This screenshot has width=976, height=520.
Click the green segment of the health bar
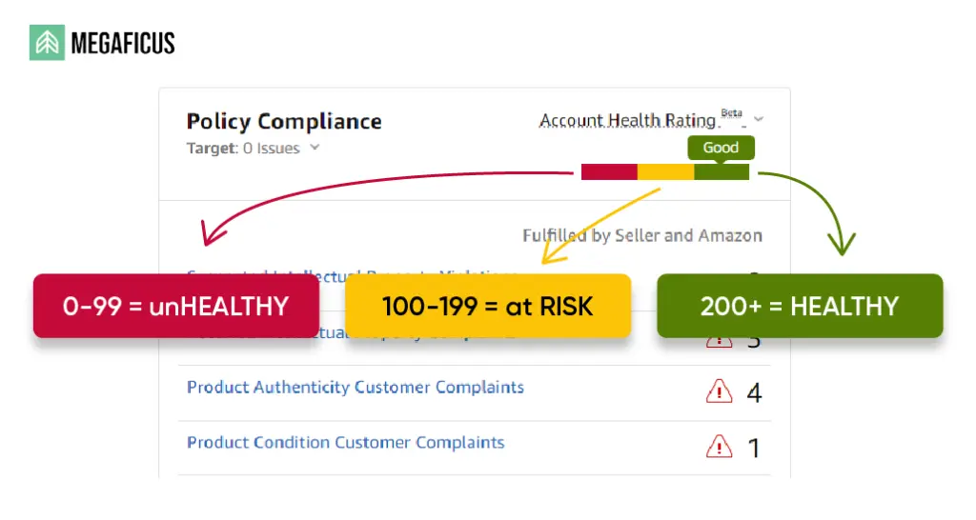pos(722,171)
